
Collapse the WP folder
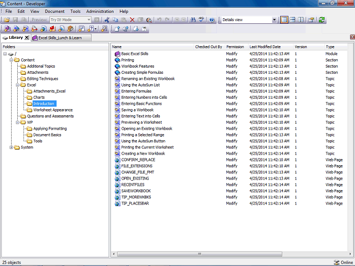(17, 122)
